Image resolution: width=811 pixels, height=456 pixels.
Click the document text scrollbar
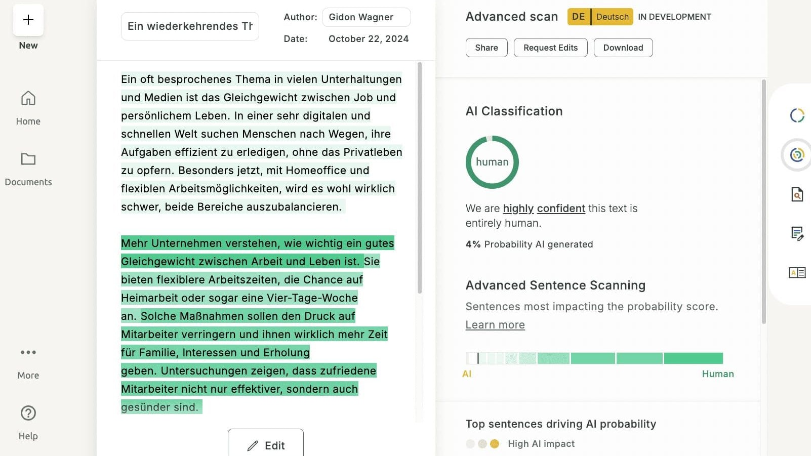point(419,177)
